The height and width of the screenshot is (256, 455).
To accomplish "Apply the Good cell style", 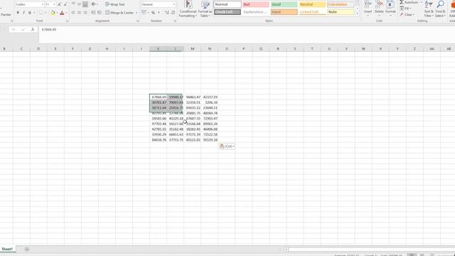I will point(284,4).
